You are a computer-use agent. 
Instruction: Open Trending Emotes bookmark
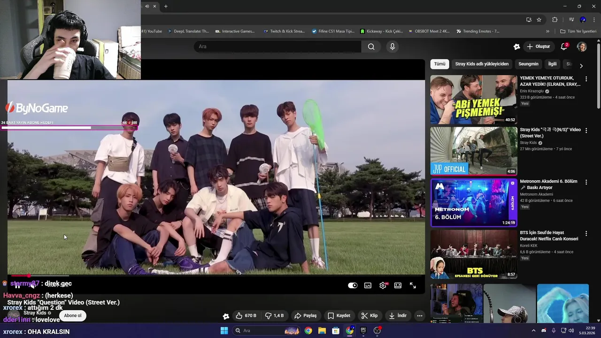pos(478,31)
